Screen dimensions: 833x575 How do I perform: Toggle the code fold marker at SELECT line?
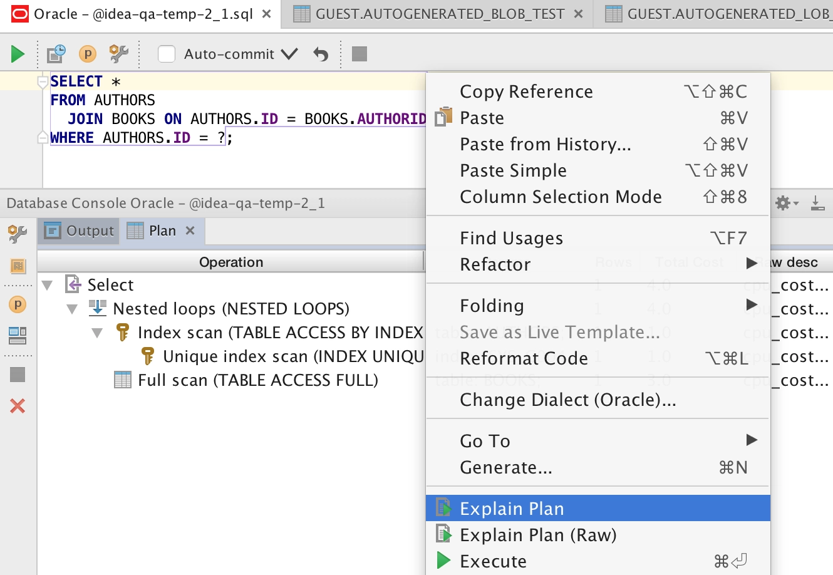43,82
